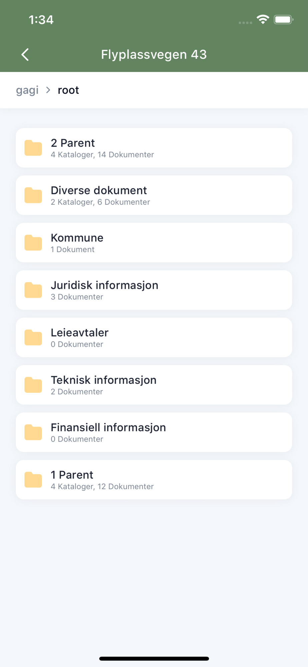This screenshot has height=667, width=308.
Task: Click the 2 Parent folder icon
Action: click(33, 148)
